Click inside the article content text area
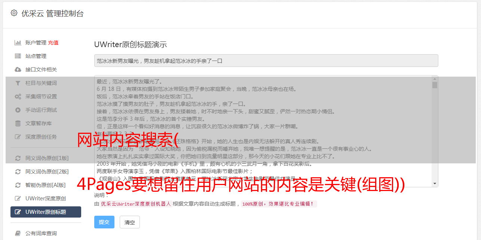Image resolution: width=481 pixels, height=240 pixels. click(x=263, y=131)
